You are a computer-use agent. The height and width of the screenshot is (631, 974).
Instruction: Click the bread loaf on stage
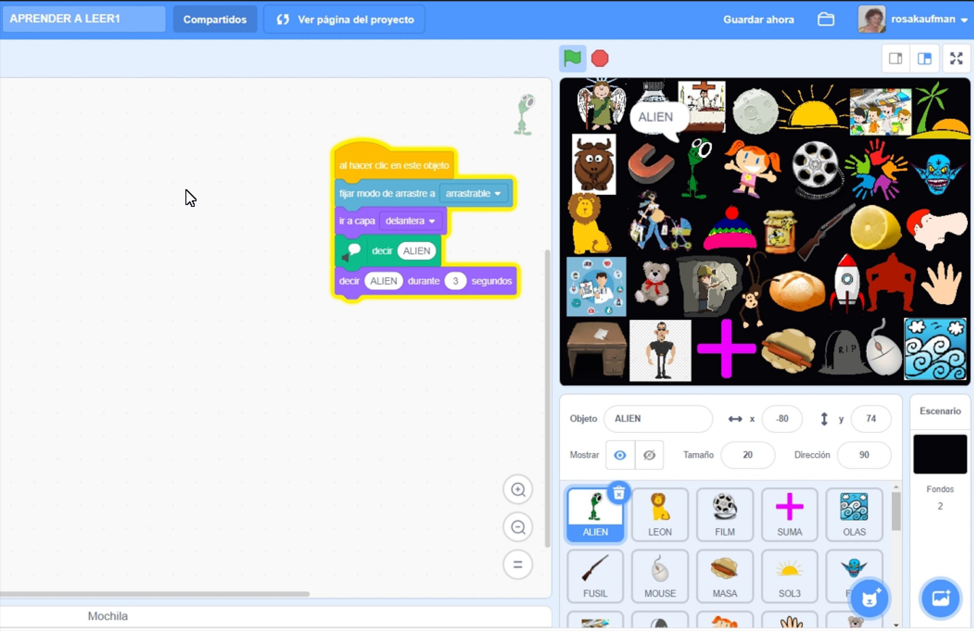(797, 291)
